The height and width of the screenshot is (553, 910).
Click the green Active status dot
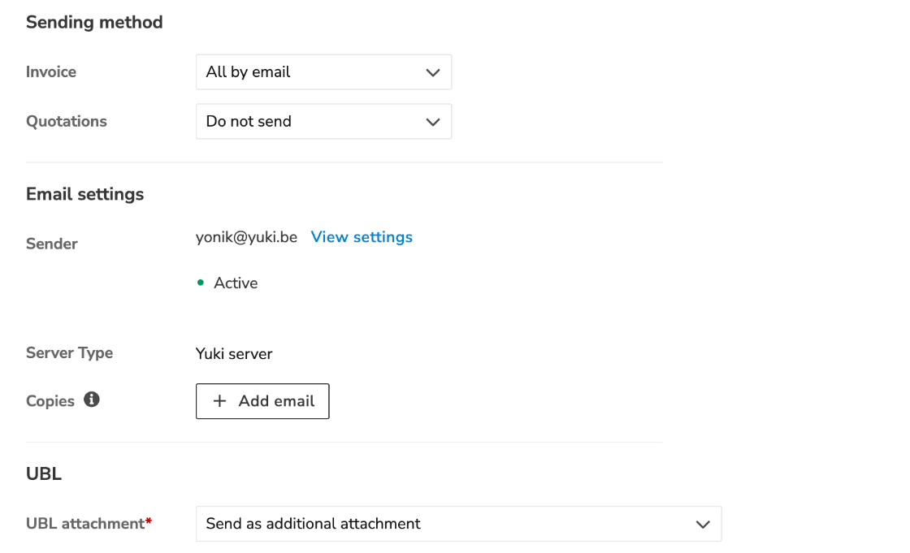pos(200,283)
